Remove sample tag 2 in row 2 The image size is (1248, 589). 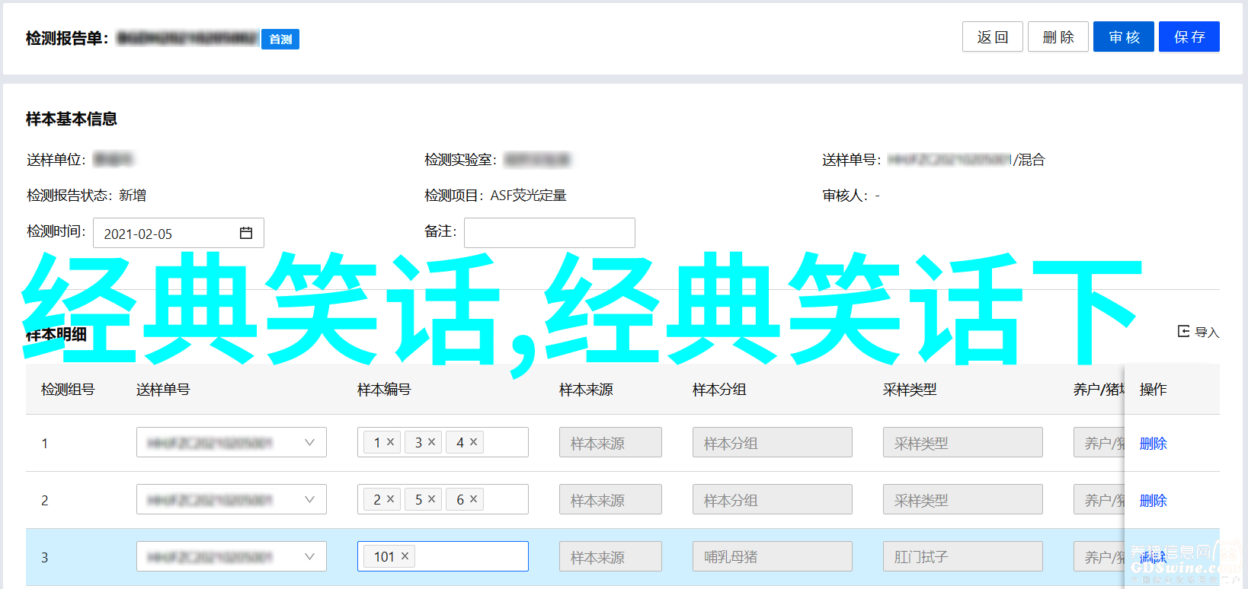(391, 498)
